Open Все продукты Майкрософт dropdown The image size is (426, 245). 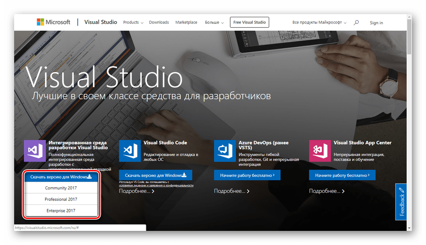click(x=319, y=23)
